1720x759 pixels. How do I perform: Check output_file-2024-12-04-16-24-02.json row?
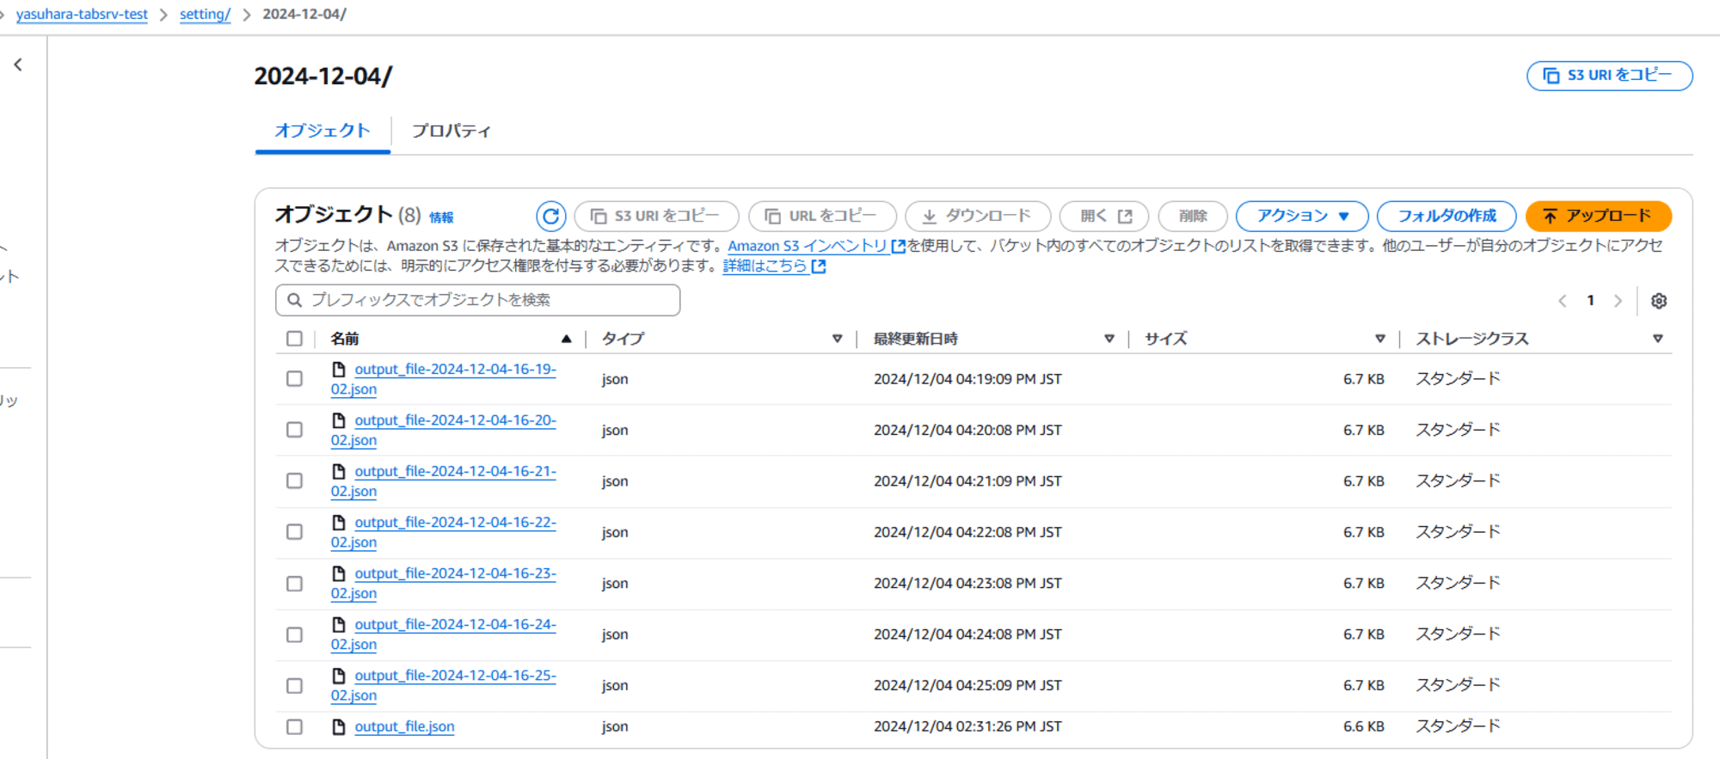(294, 634)
